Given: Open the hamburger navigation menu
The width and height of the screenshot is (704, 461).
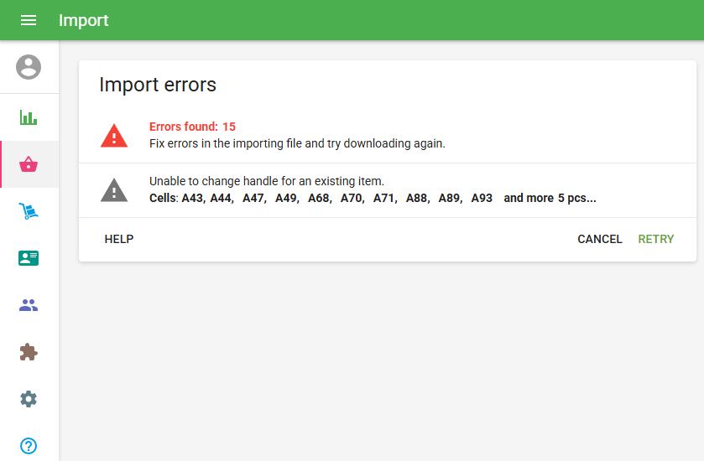Looking at the screenshot, I should (x=29, y=20).
